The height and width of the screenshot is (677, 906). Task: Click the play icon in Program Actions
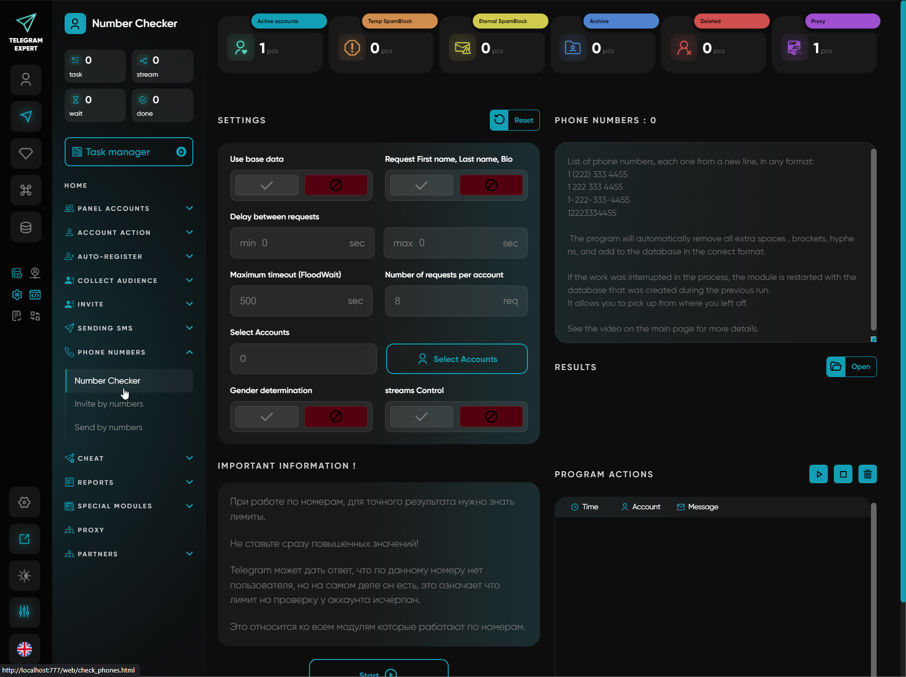click(818, 474)
